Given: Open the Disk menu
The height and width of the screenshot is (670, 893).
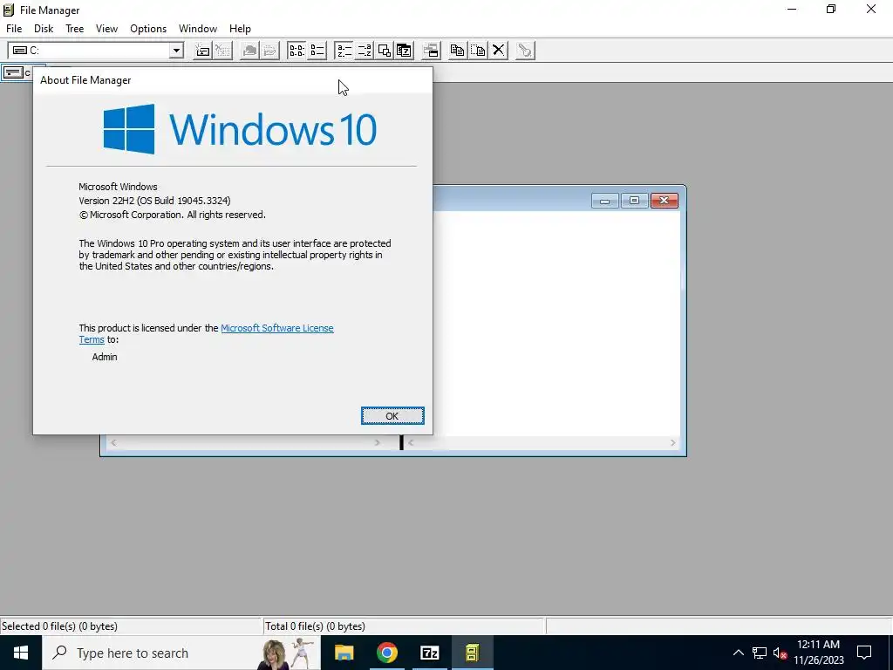Looking at the screenshot, I should pos(44,29).
